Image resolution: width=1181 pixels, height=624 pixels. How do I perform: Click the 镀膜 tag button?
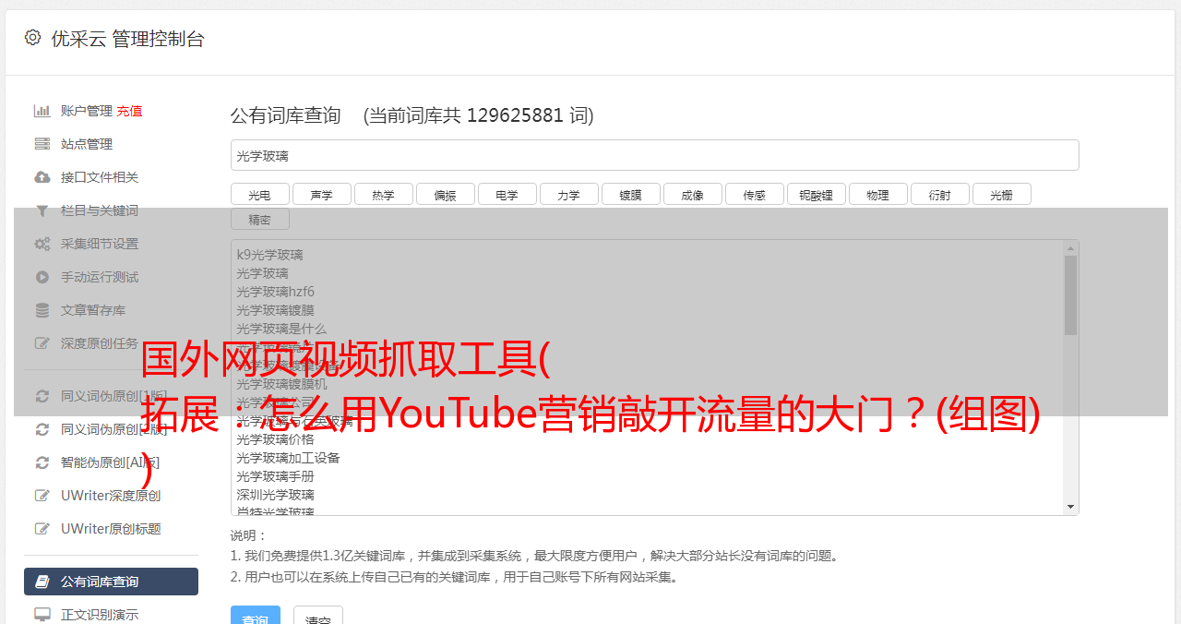pos(630,195)
